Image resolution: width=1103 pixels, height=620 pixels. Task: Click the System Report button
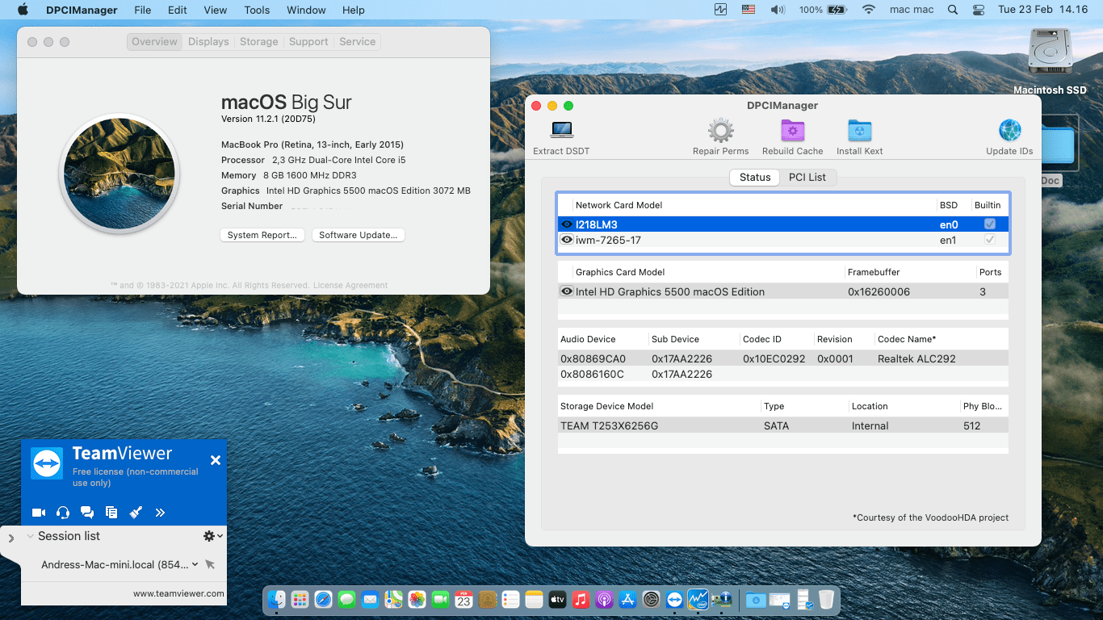click(x=262, y=235)
